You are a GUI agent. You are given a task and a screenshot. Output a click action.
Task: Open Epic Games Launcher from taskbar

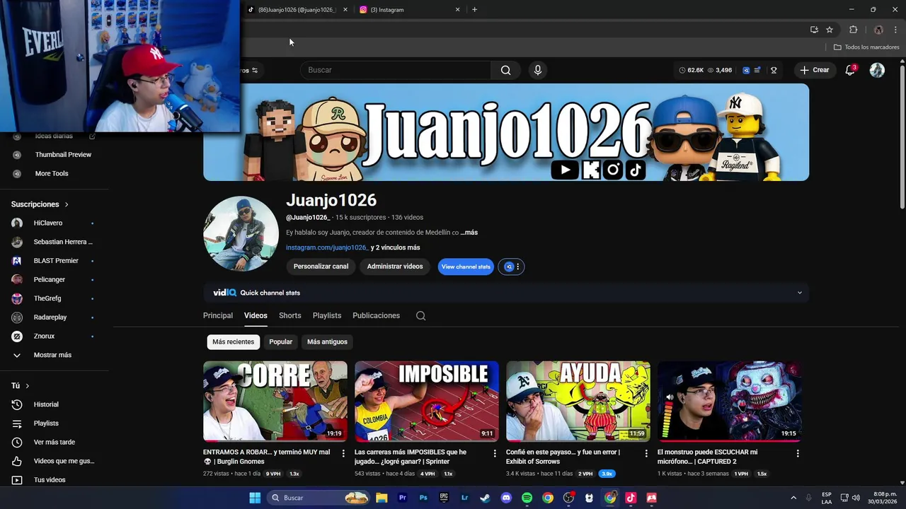tap(444, 498)
